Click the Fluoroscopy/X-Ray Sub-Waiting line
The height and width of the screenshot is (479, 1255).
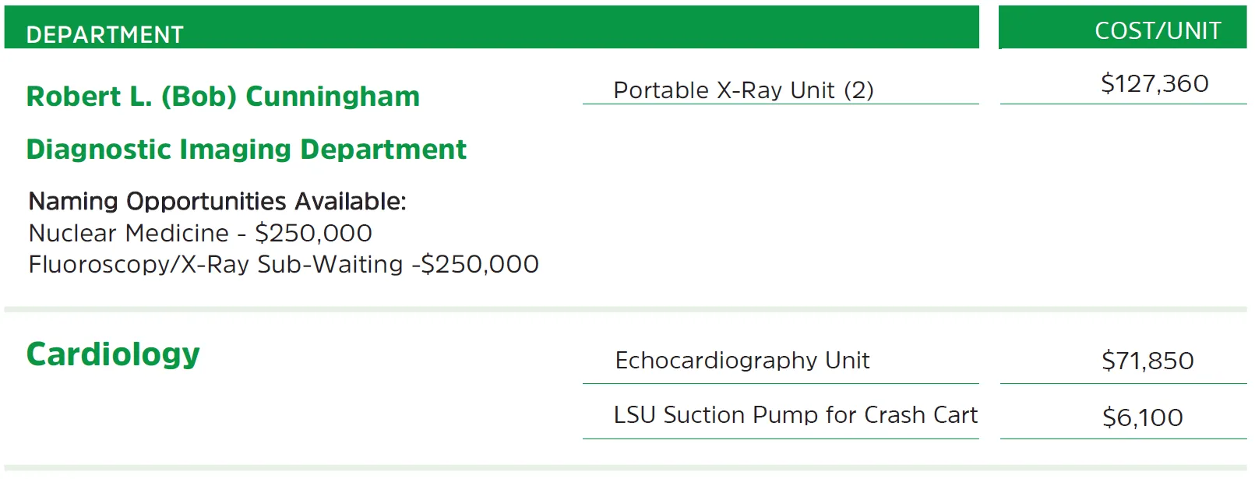(x=284, y=265)
